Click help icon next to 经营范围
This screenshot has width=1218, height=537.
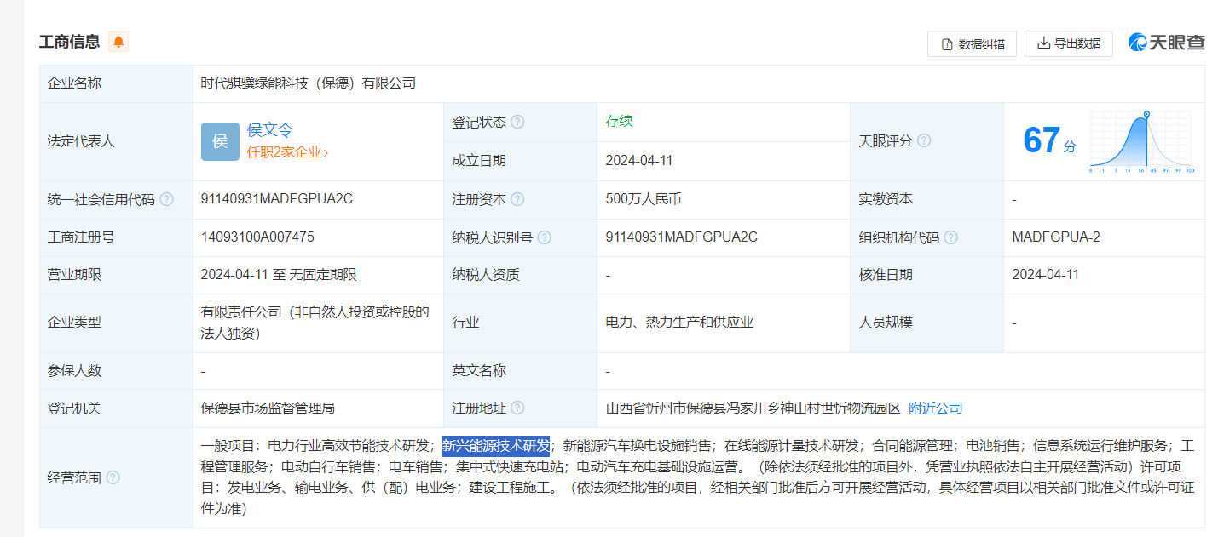(113, 477)
